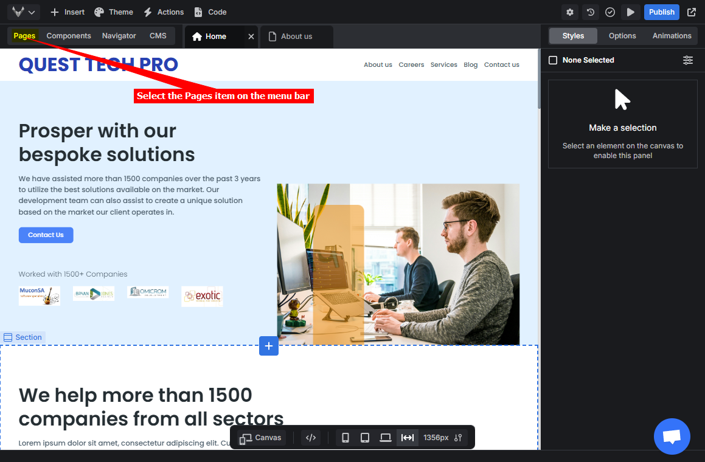The height and width of the screenshot is (462, 705).
Task: Select the full-width viewport icon
Action: coord(408,438)
